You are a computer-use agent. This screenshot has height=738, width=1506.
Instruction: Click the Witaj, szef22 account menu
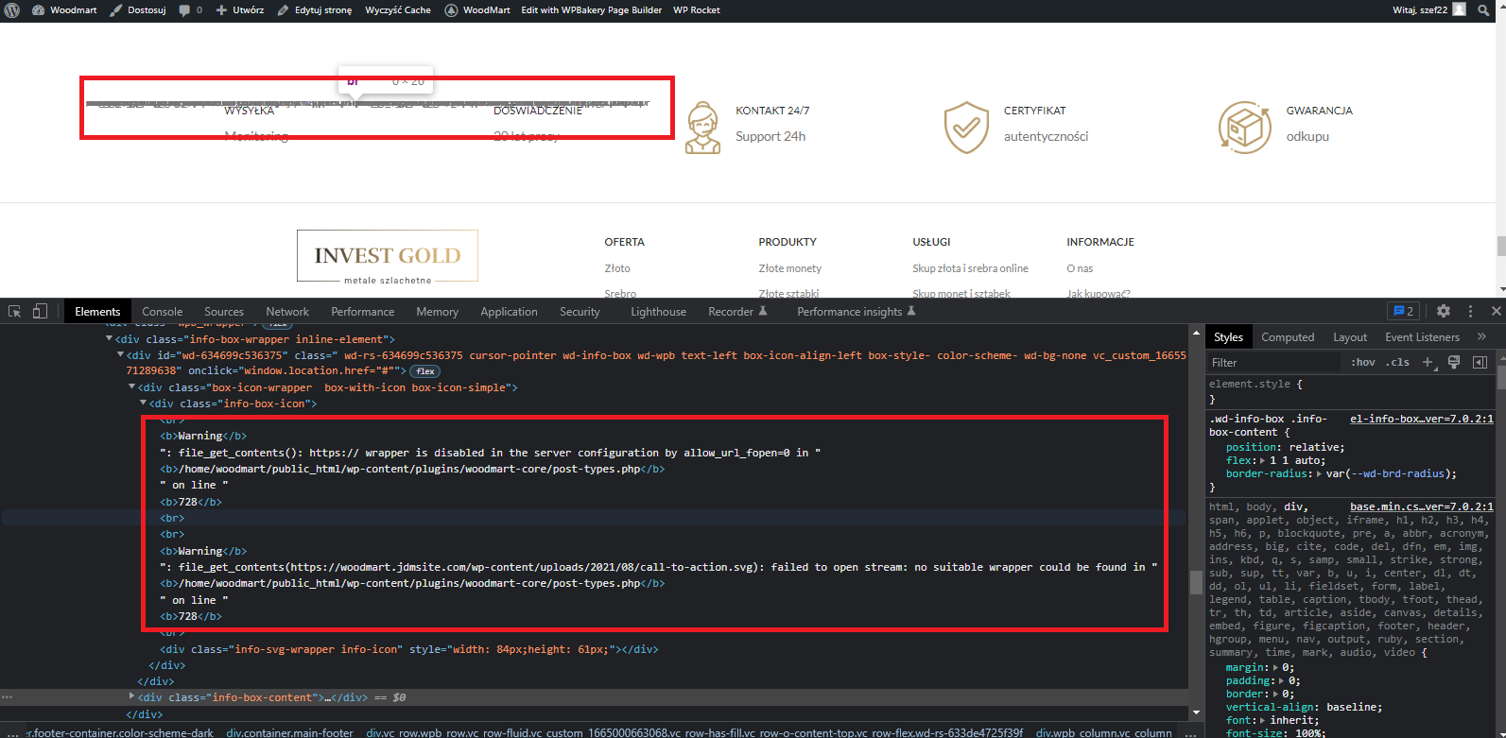1428,9
